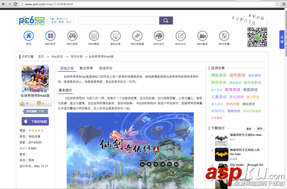Open the 娱乐场游戏 category link

coord(253,83)
